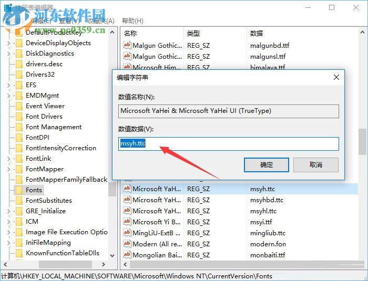Image resolution: width=368 pixels, height=281 pixels.
Task: Click string icon of msyhl.ttc entry
Action: 127,211
